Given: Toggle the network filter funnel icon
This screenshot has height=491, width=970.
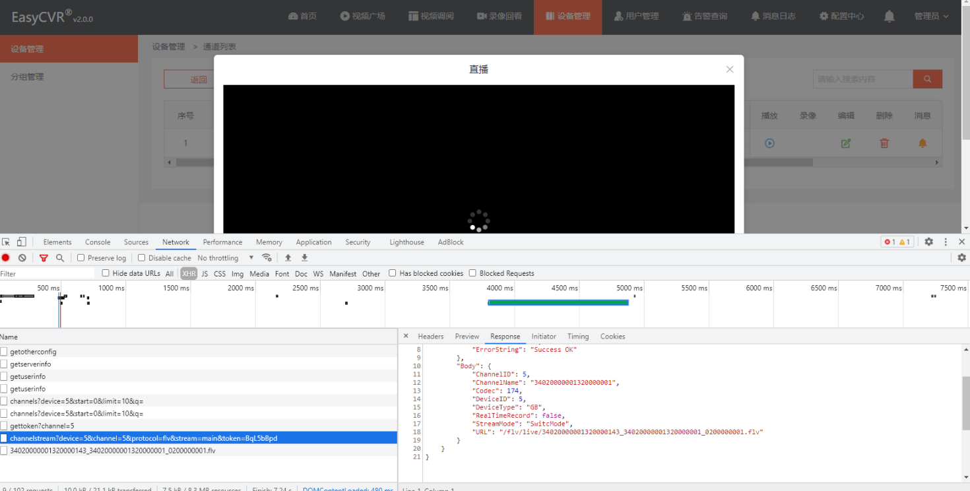Looking at the screenshot, I should coord(44,258).
